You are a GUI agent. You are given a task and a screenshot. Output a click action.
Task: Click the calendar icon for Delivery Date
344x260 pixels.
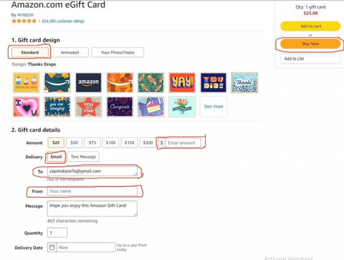[52, 247]
